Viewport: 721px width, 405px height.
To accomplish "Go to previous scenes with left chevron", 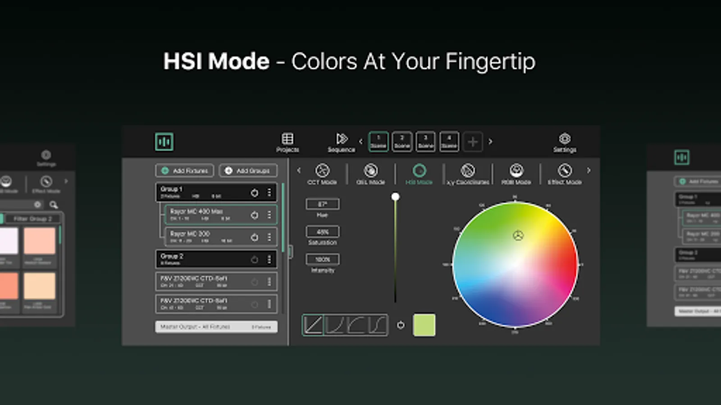I will pos(360,141).
